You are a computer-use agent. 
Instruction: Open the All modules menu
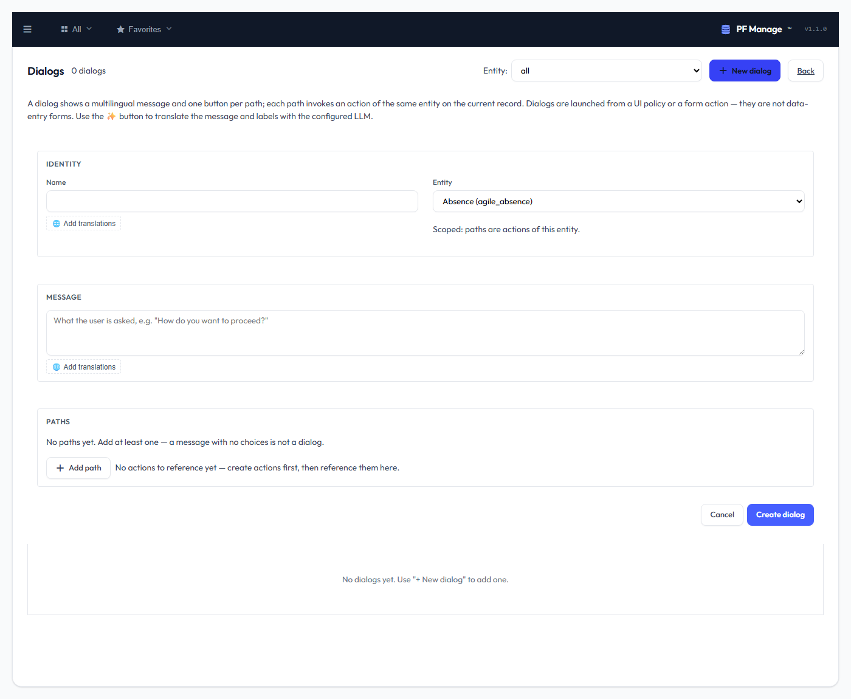pyautogui.click(x=77, y=29)
